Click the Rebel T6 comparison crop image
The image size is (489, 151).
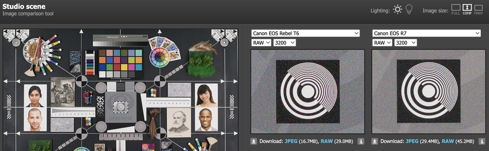coord(308,92)
